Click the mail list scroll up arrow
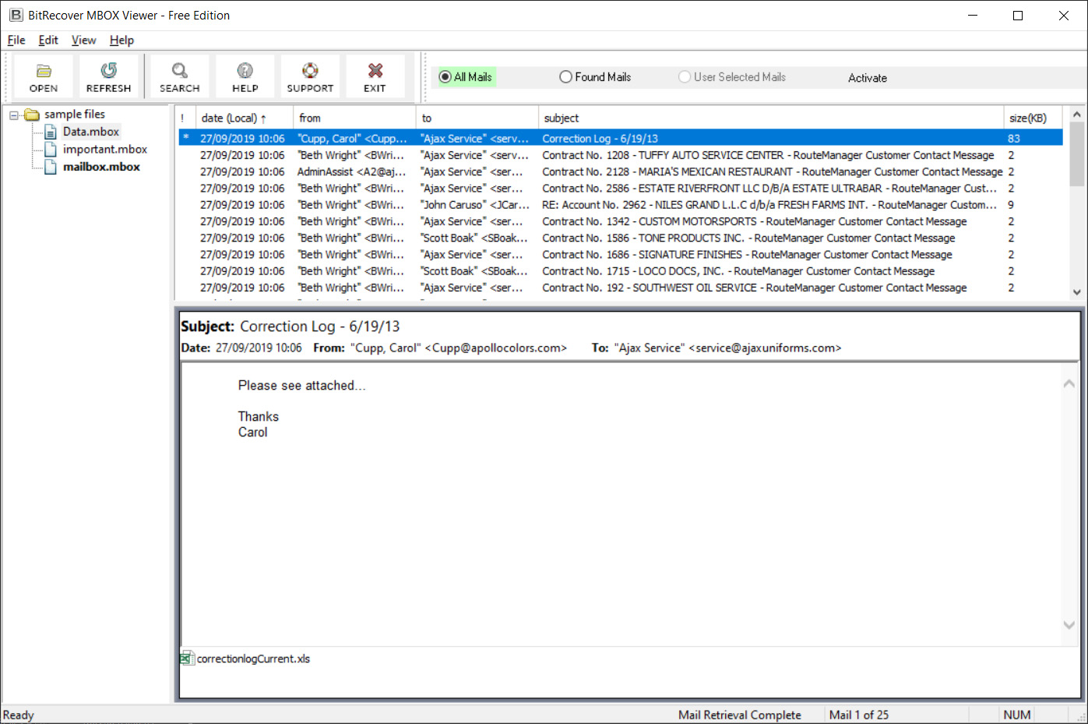 pyautogui.click(x=1077, y=115)
